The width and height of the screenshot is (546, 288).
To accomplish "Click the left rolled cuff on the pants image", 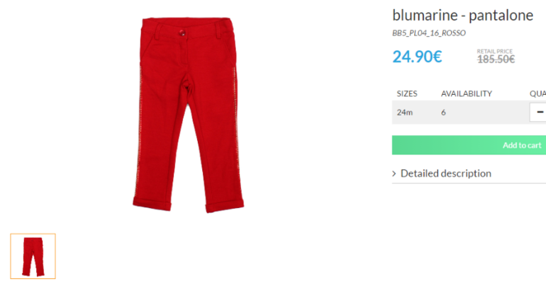I will pyautogui.click(x=152, y=204).
